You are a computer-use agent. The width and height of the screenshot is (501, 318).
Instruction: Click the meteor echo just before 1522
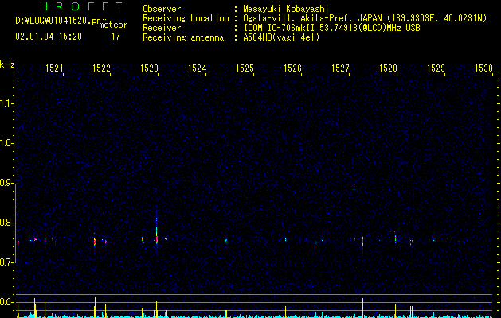pyautogui.click(x=95, y=241)
